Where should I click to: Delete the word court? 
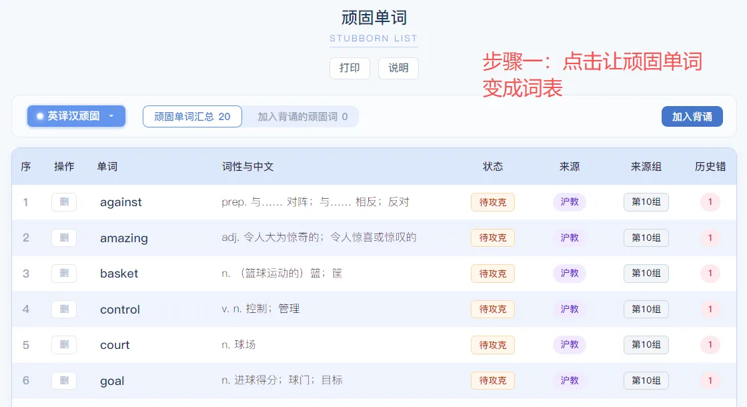pos(64,345)
